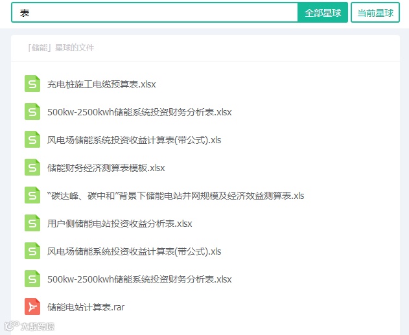Screen dimensions: 409x335
Task: Open file 用户侧储能电站投资收益分析表.xlsx
Action: point(119,224)
